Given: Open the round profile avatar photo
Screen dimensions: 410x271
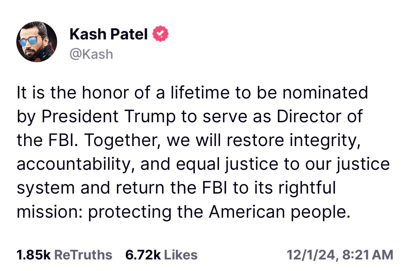Looking at the screenshot, I should coord(37,42).
